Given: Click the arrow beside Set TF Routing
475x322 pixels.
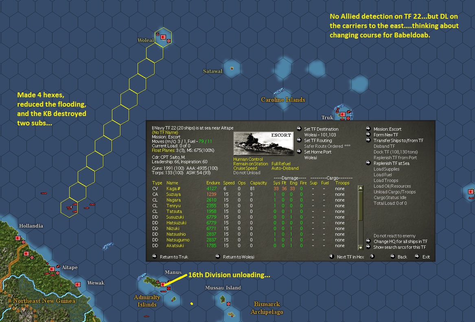Looking at the screenshot, I should point(299,140).
